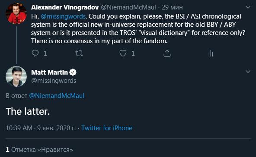The width and height of the screenshot is (256, 157).
Task: Open tweet analytics bar chart icon
Action: pos(211,53)
